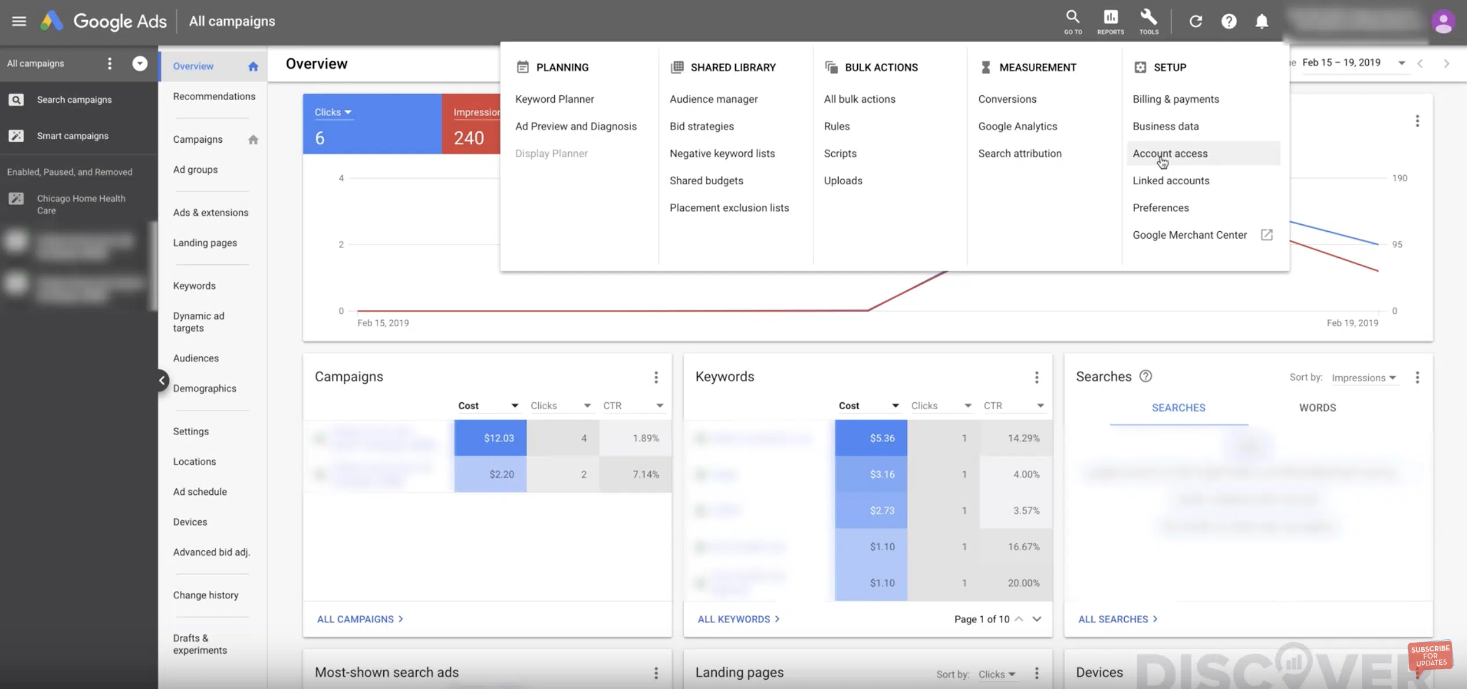Open All campaigns three-dot options

point(110,64)
